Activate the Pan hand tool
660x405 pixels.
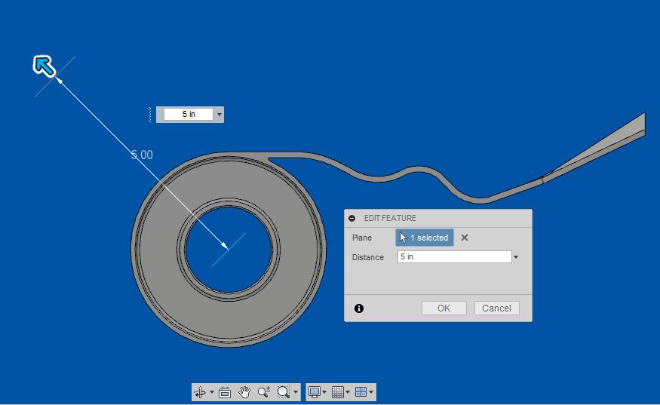pyautogui.click(x=244, y=392)
